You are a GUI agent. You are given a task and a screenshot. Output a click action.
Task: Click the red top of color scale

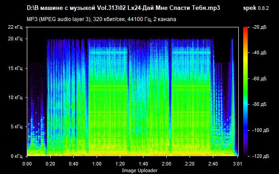coord(245,29)
